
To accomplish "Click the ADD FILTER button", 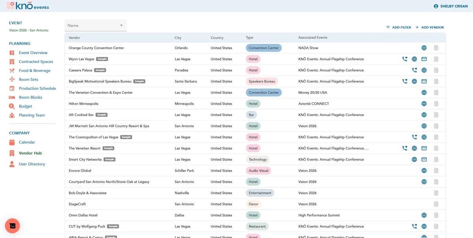I will (399, 28).
